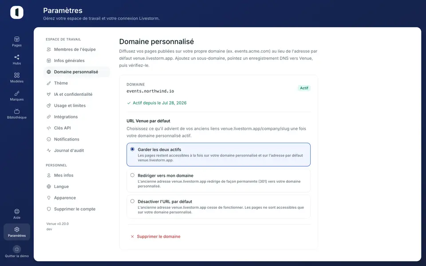Image resolution: width=426 pixels, height=266 pixels.
Task: Click the Rediriger vers mon domaine option card description
Action: 219,184
